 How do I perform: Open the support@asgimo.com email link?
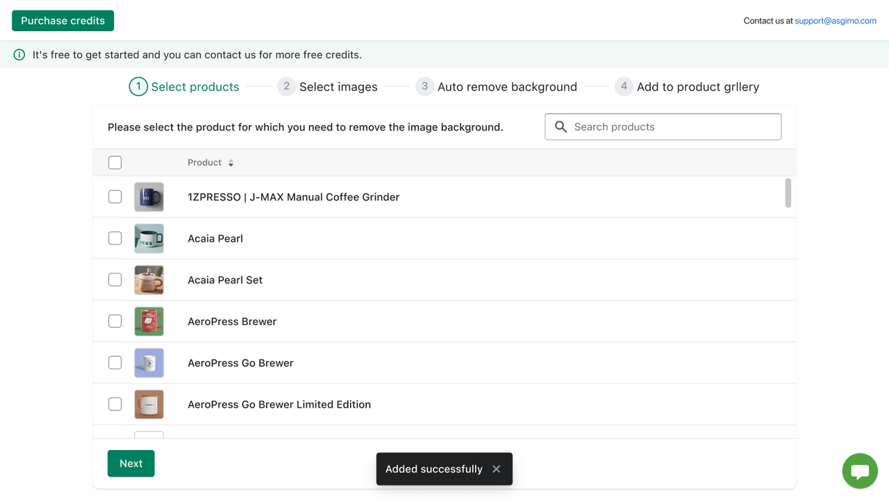click(x=836, y=21)
